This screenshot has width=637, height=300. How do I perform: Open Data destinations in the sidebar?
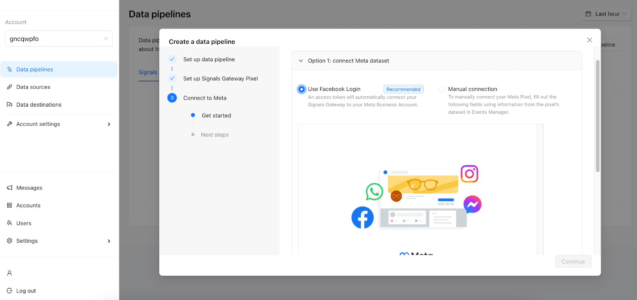point(59,105)
